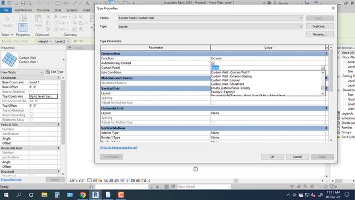Toggle Related to Mass checkbox in Properties
Viewport: 355px width, 200px height.
pyautogui.click(x=32, y=120)
